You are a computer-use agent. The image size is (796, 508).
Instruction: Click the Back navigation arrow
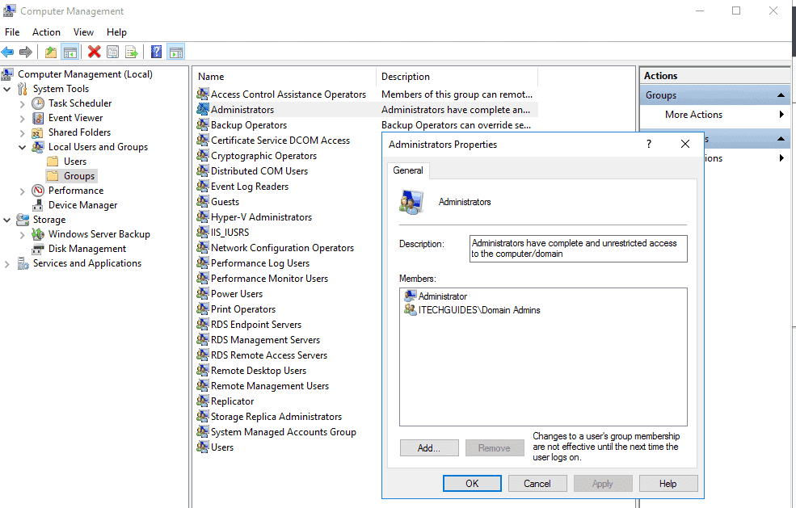pos(7,51)
